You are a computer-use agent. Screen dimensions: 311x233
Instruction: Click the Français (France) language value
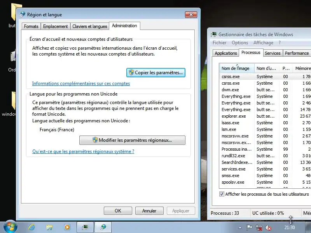57,130
